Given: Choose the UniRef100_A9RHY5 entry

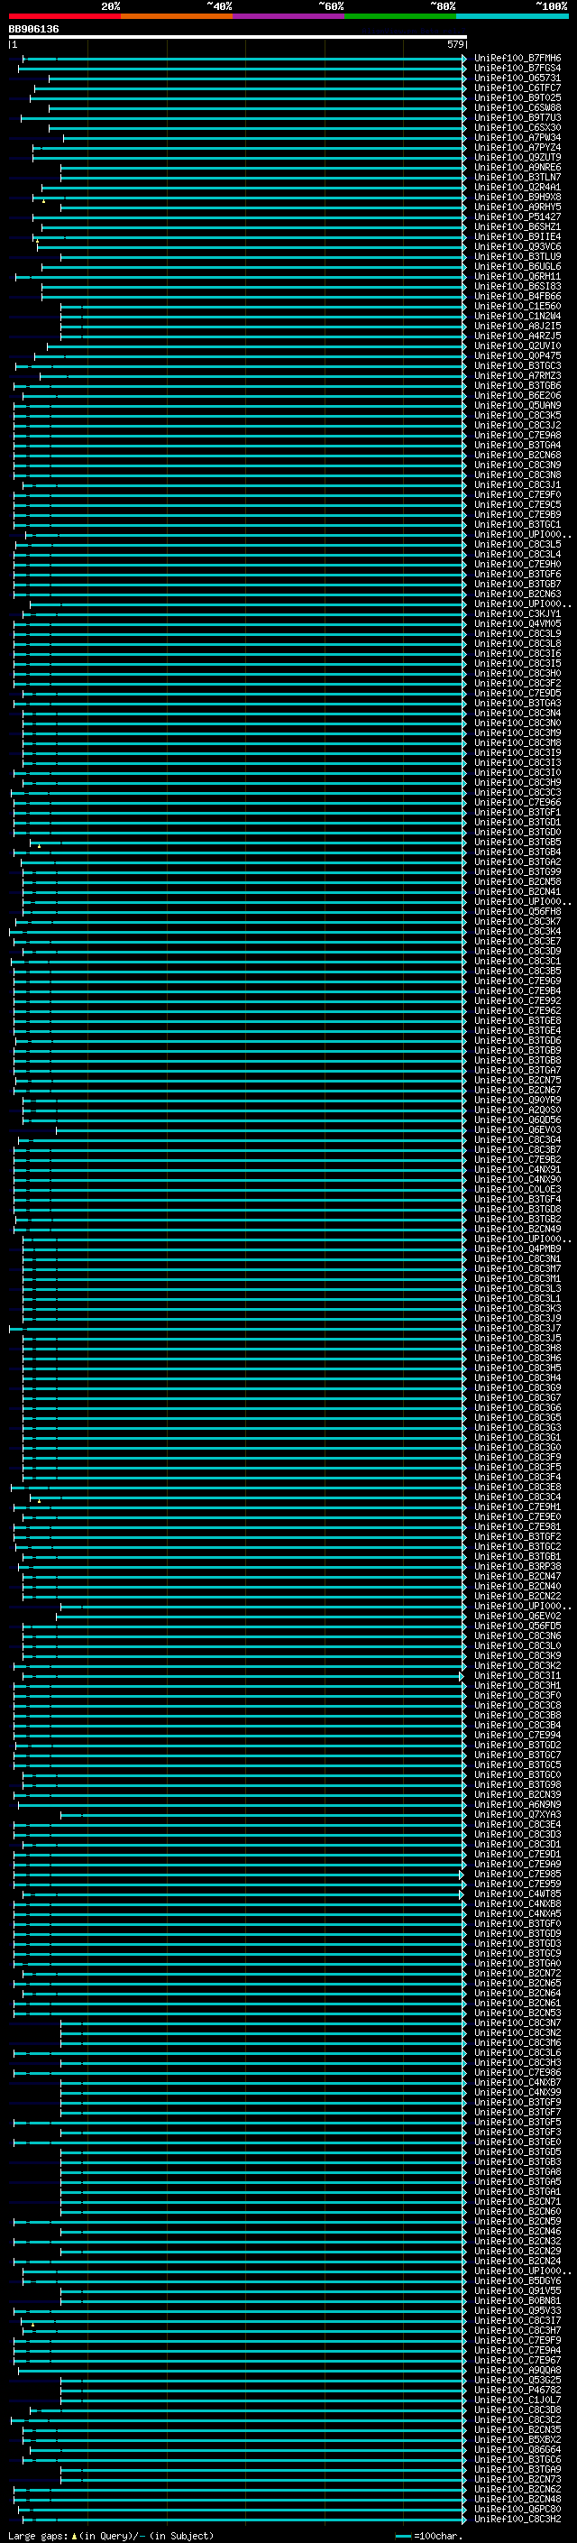Looking at the screenshot, I should [x=517, y=207].
